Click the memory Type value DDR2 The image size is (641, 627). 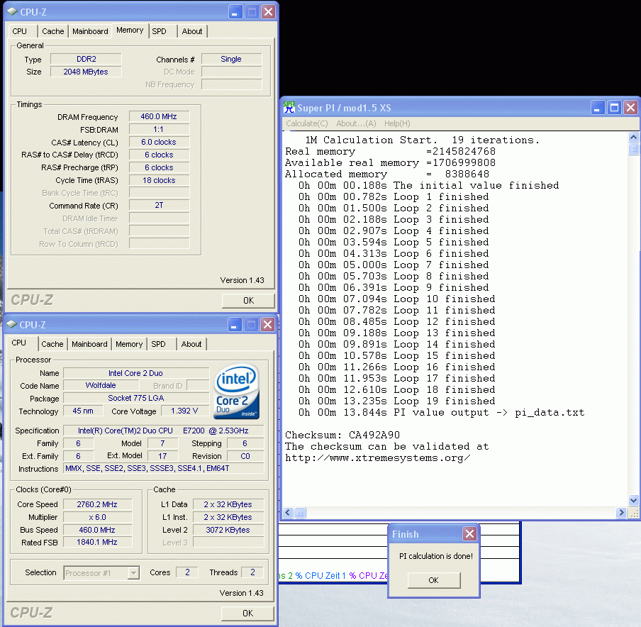pyautogui.click(x=86, y=59)
